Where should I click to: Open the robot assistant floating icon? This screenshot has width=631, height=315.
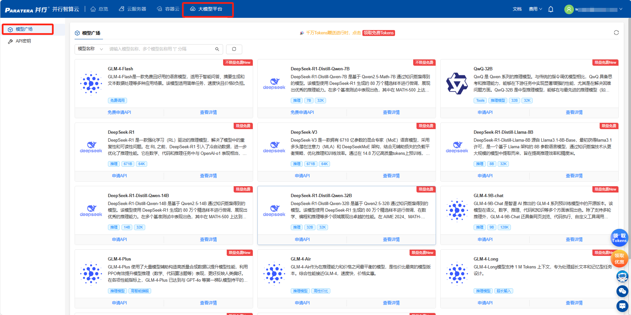(622, 276)
